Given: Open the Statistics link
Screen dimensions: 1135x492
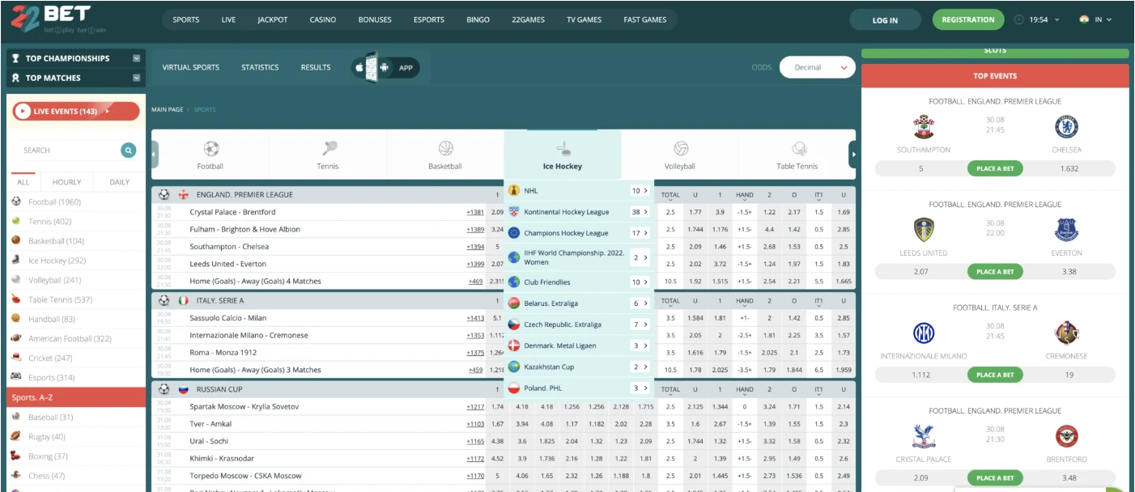Looking at the screenshot, I should pos(260,67).
